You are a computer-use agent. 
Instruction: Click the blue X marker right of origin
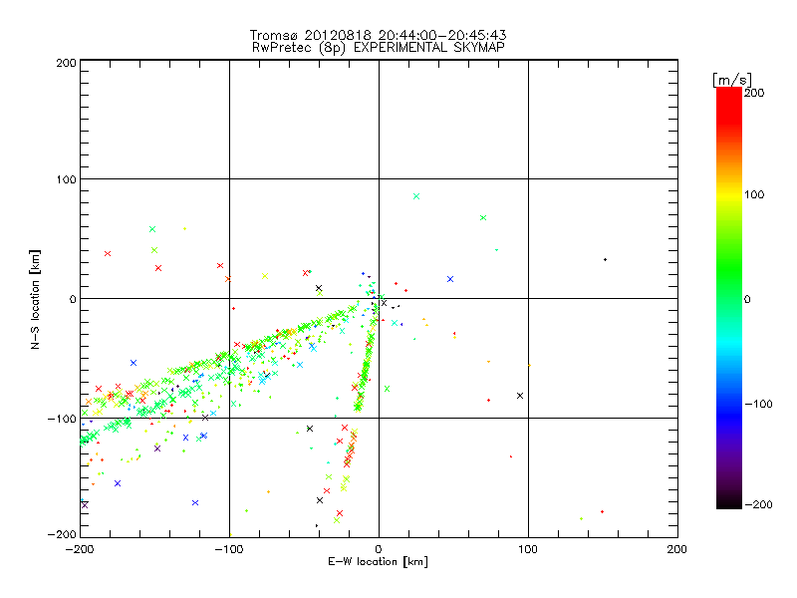click(x=450, y=279)
